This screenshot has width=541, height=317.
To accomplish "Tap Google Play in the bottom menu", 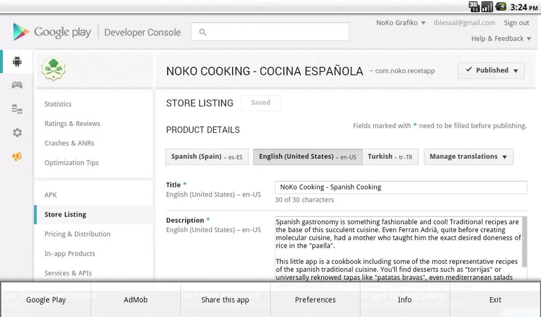I will (x=46, y=300).
